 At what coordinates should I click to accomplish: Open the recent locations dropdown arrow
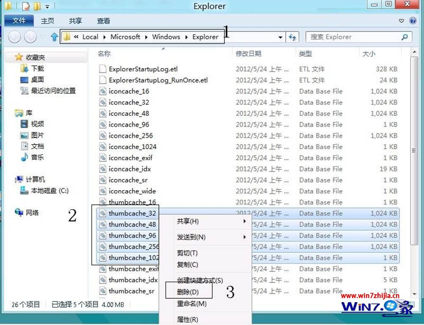point(42,37)
